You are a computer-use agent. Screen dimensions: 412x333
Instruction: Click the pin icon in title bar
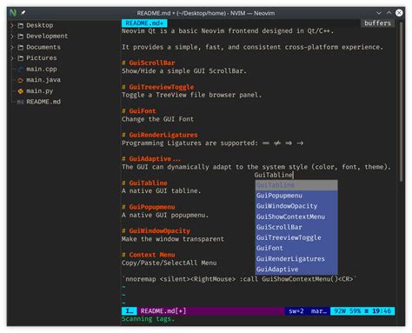pos(23,13)
